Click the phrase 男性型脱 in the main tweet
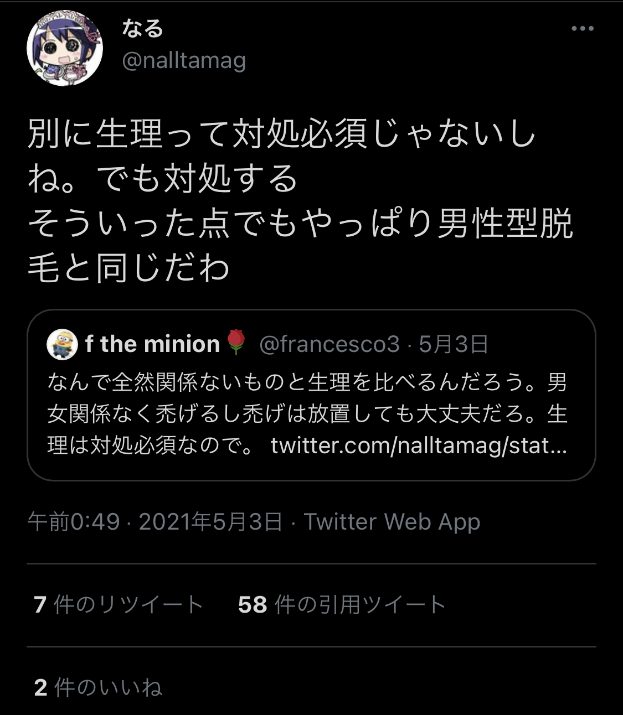623x715 pixels. [x=505, y=224]
